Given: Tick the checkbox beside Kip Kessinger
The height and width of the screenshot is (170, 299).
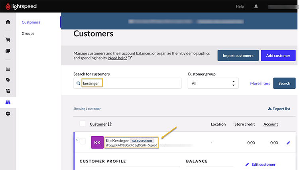Looking at the screenshot, I should (x=83, y=141).
